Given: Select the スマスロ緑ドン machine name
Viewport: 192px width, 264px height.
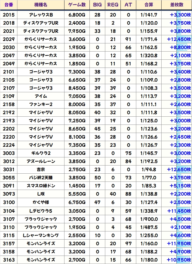Looking at the screenshot, I should [41, 186].
